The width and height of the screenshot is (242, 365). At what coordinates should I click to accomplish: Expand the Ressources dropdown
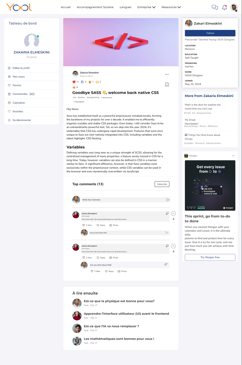[x=171, y=7]
